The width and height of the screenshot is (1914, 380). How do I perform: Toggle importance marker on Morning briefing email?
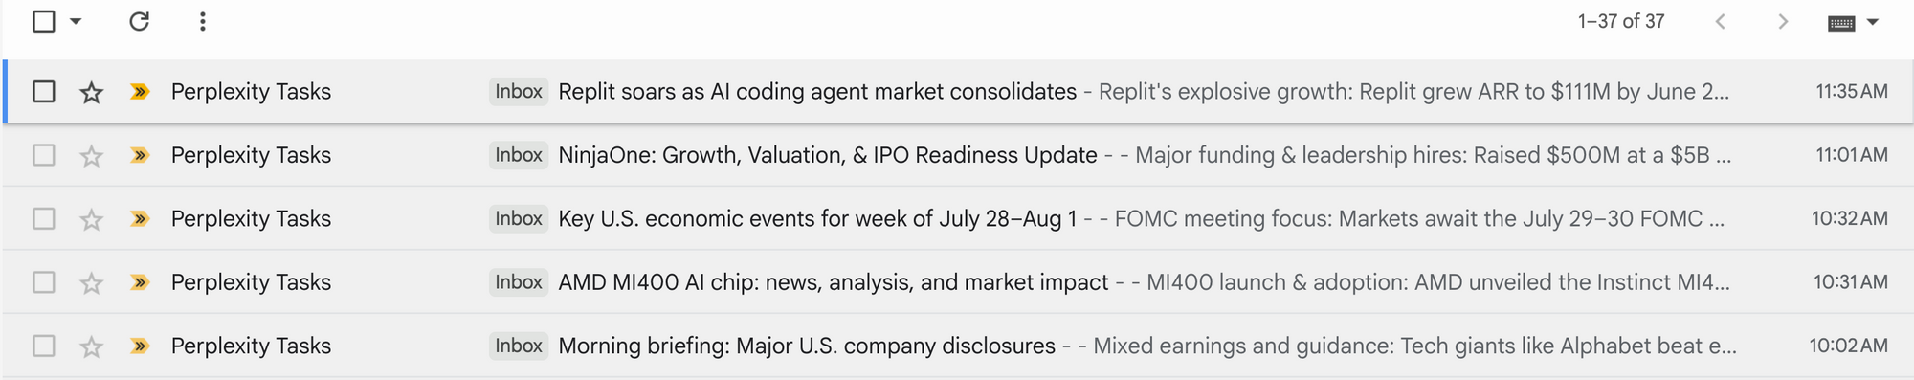tap(140, 346)
